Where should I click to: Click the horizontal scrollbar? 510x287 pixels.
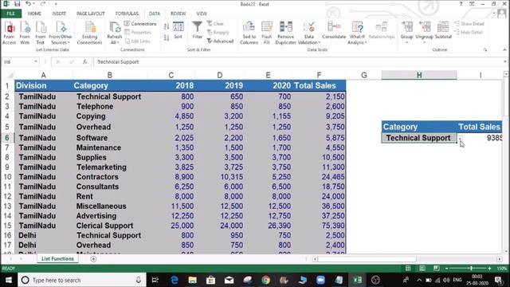(367, 259)
